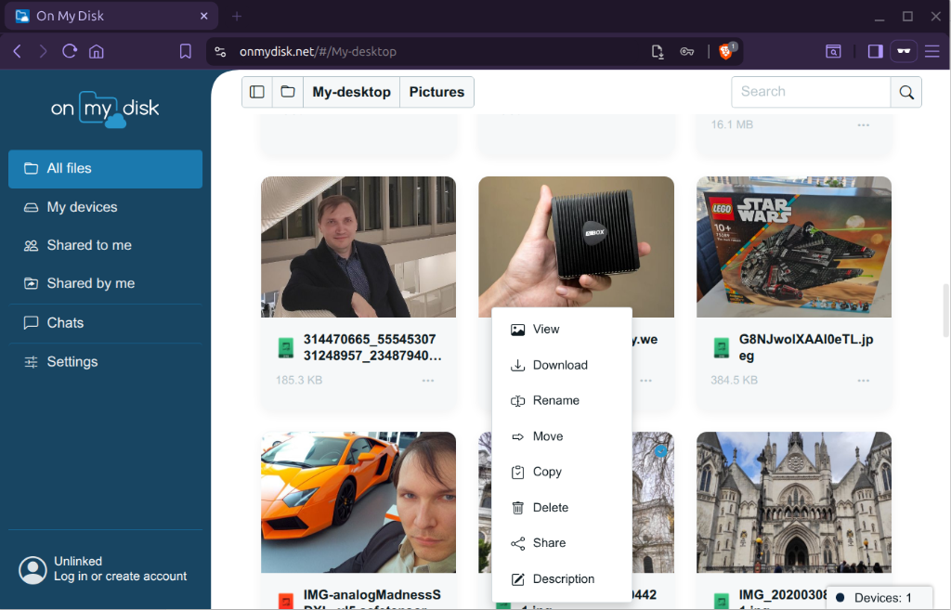Click the on my disk logo
951x610 pixels.
[x=105, y=110]
